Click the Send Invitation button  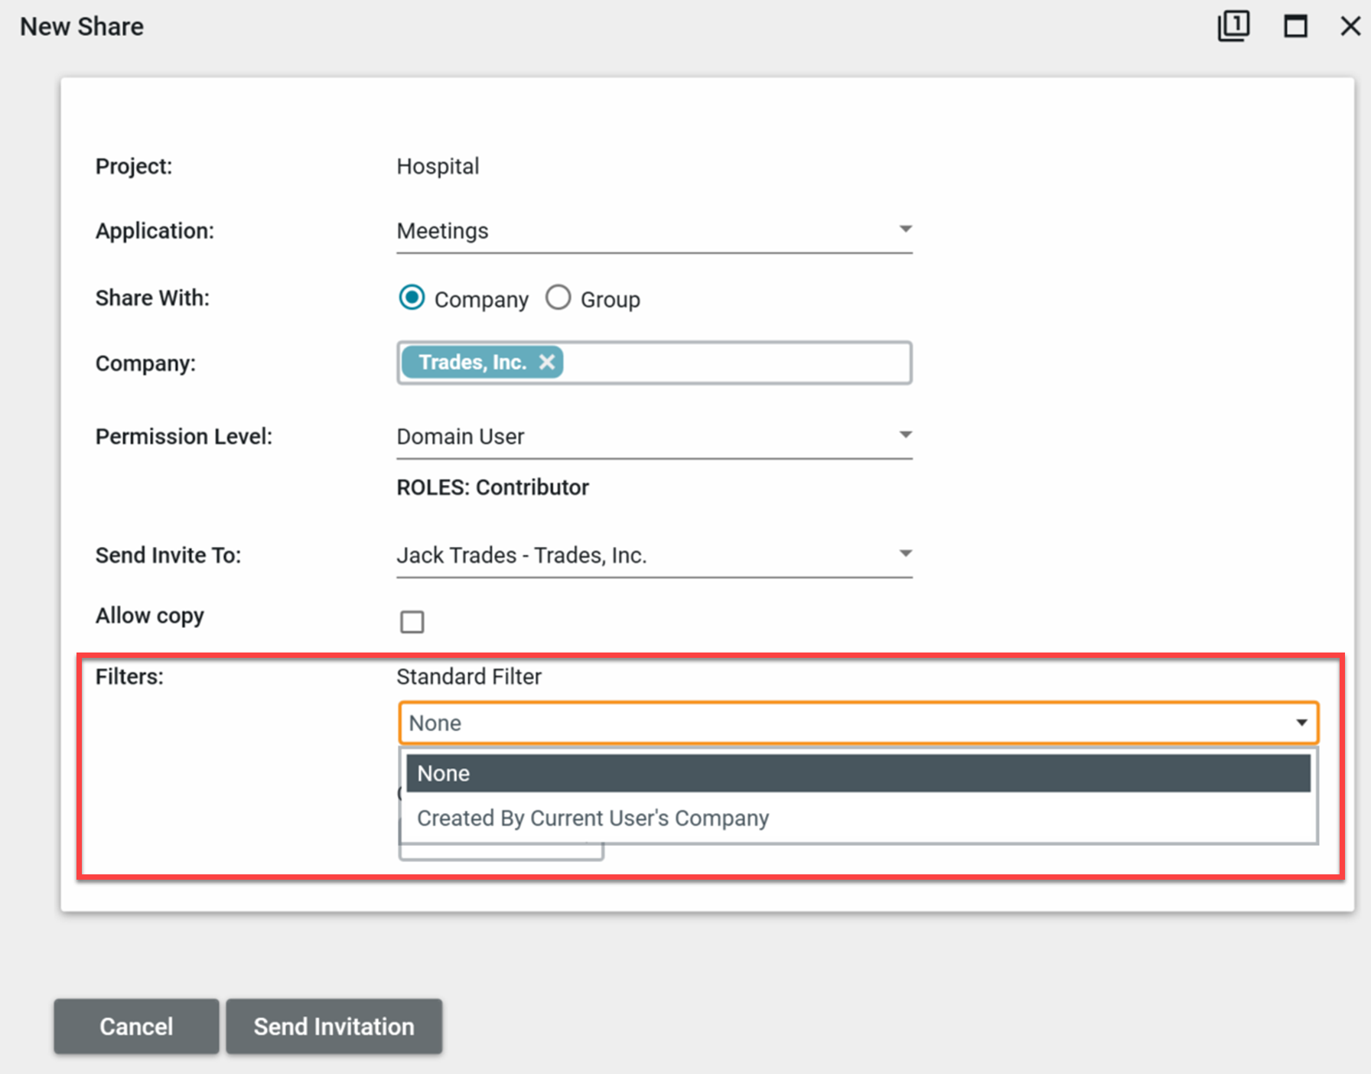334,1026
